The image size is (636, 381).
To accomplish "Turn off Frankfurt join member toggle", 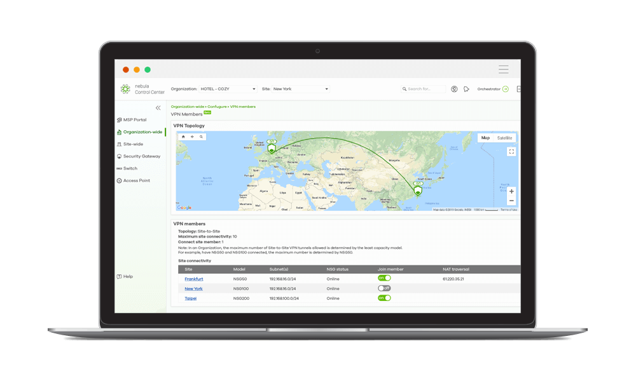I will click(384, 278).
